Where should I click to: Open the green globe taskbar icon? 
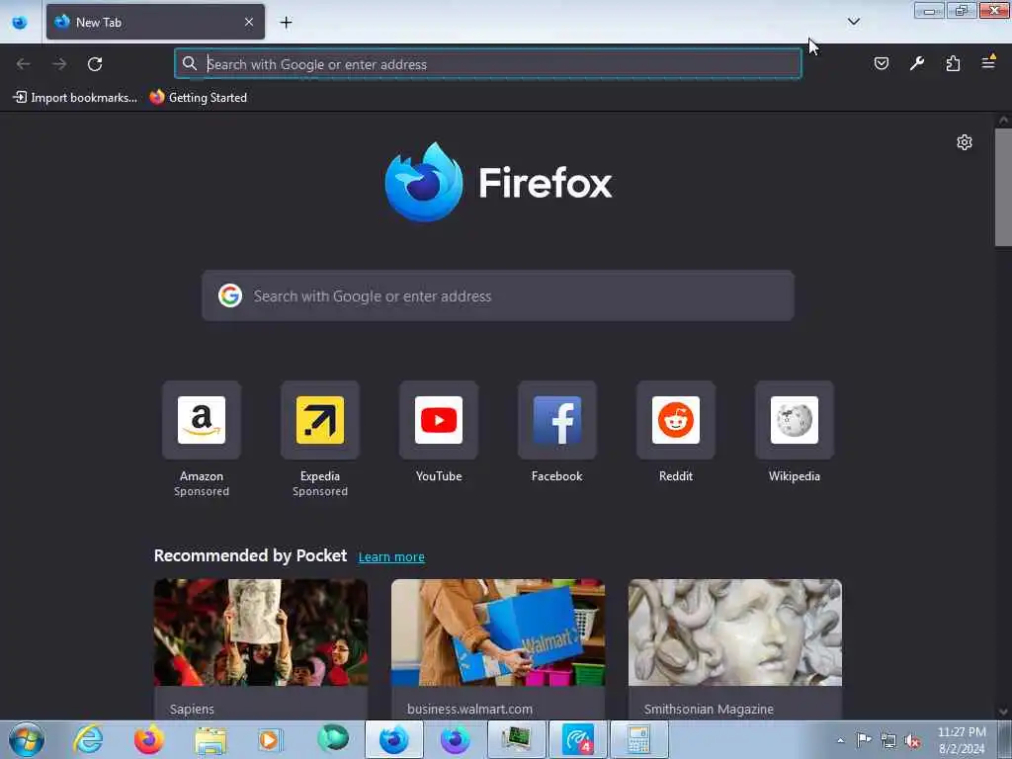(x=332, y=739)
